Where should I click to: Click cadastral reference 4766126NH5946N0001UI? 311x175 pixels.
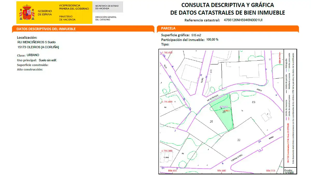point(243,20)
